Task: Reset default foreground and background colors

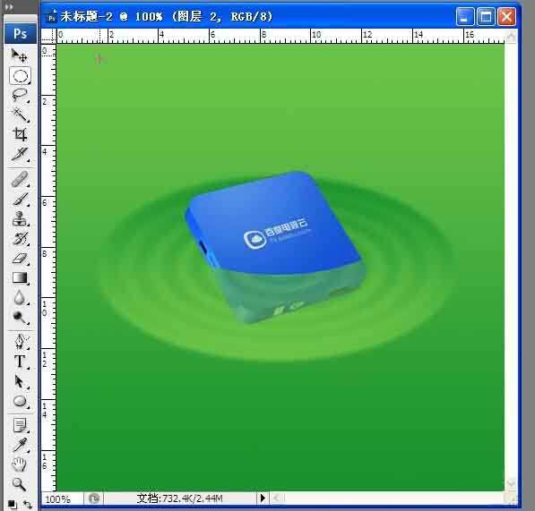Action: [13, 504]
